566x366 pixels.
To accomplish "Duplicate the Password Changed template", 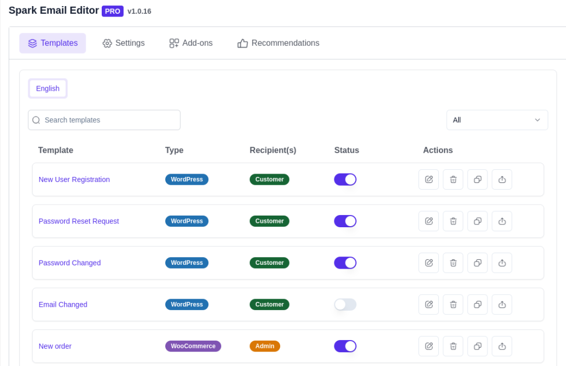I will (478, 263).
